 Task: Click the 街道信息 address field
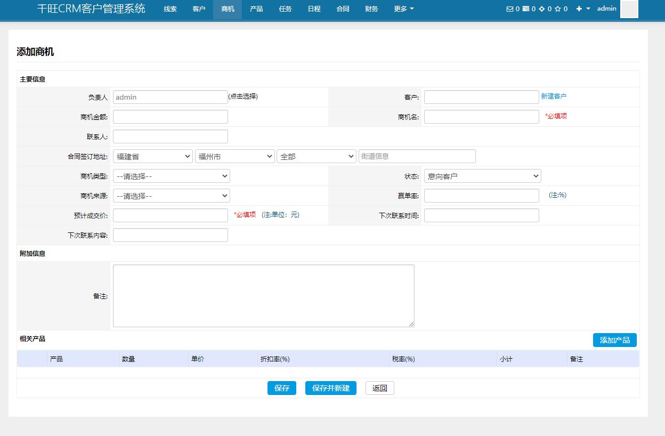(x=417, y=156)
